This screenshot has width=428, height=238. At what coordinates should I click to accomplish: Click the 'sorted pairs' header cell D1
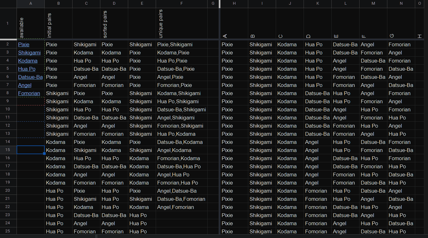point(114,23)
